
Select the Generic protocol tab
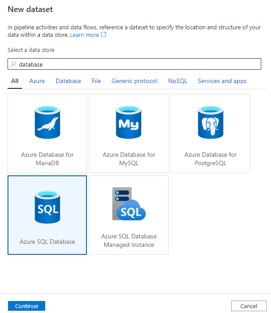pos(134,81)
